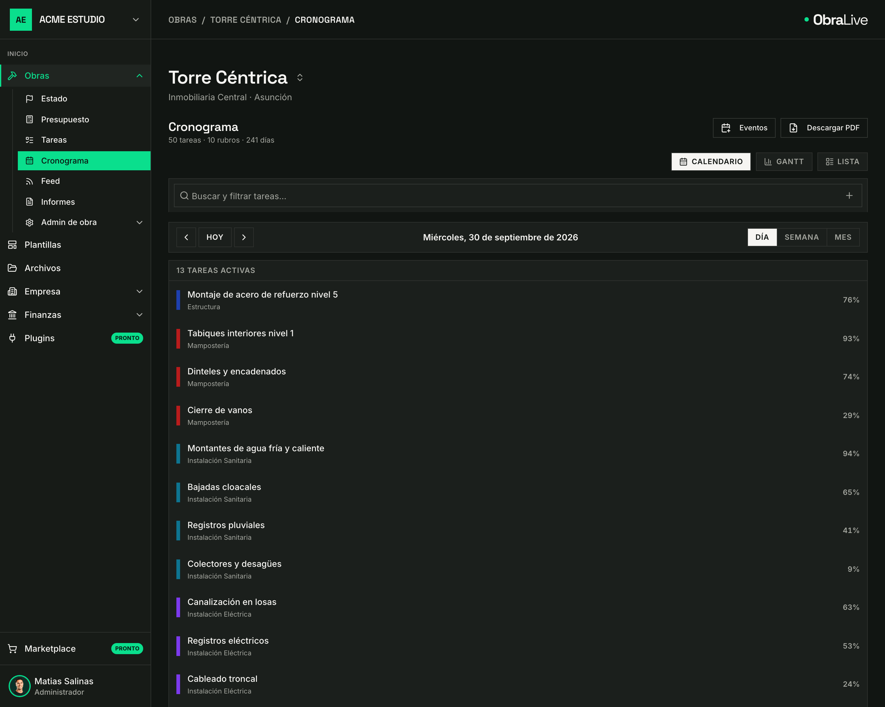The image size is (885, 707).
Task: Select the Lista view mode
Action: (842, 162)
